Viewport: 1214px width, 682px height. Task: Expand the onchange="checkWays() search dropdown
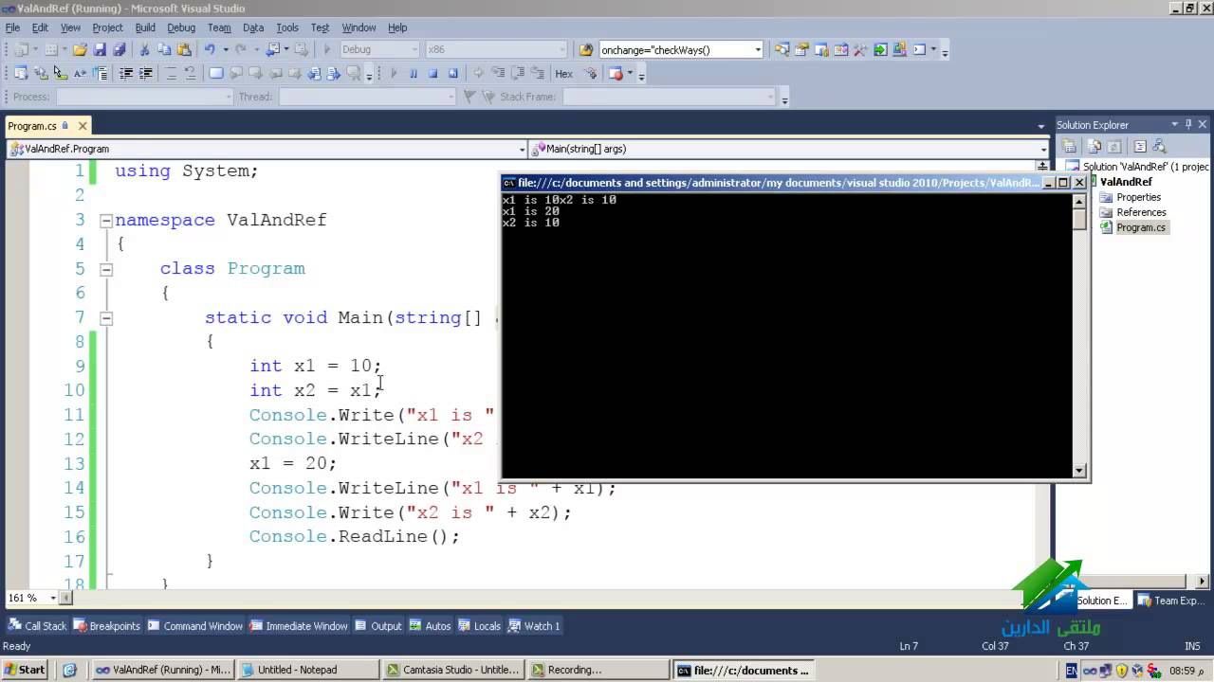(758, 49)
